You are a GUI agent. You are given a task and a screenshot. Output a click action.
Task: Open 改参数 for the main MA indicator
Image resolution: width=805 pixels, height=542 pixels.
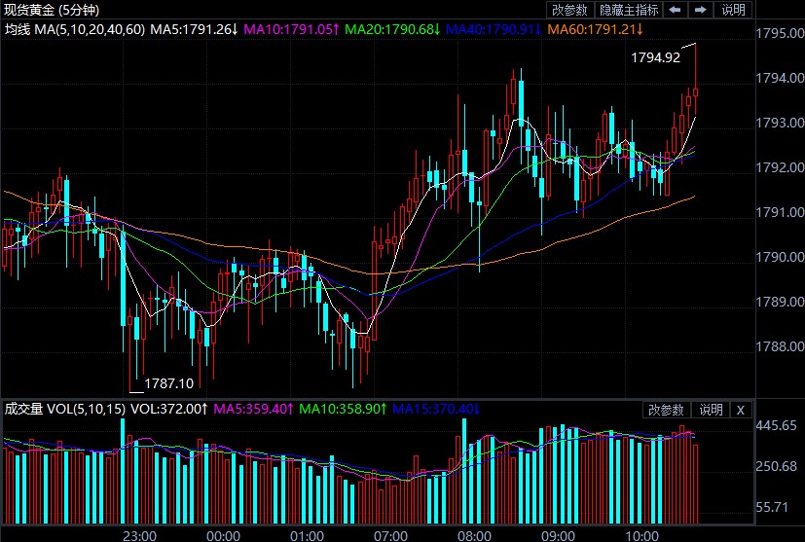point(569,10)
